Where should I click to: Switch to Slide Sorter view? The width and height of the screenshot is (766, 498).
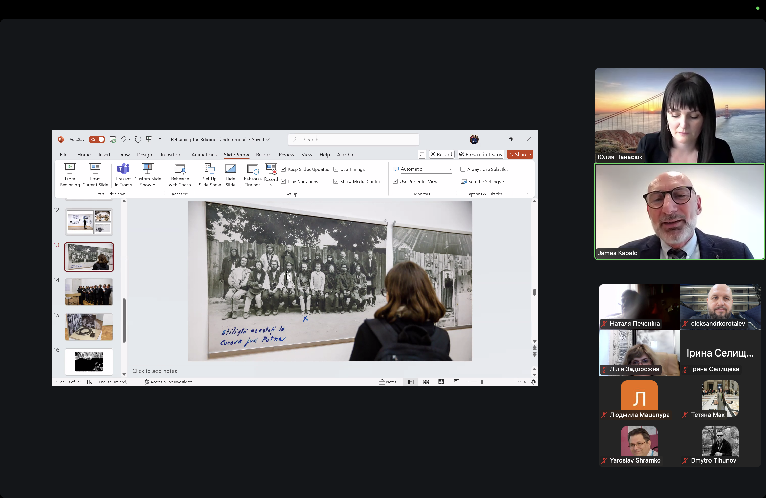pyautogui.click(x=426, y=382)
